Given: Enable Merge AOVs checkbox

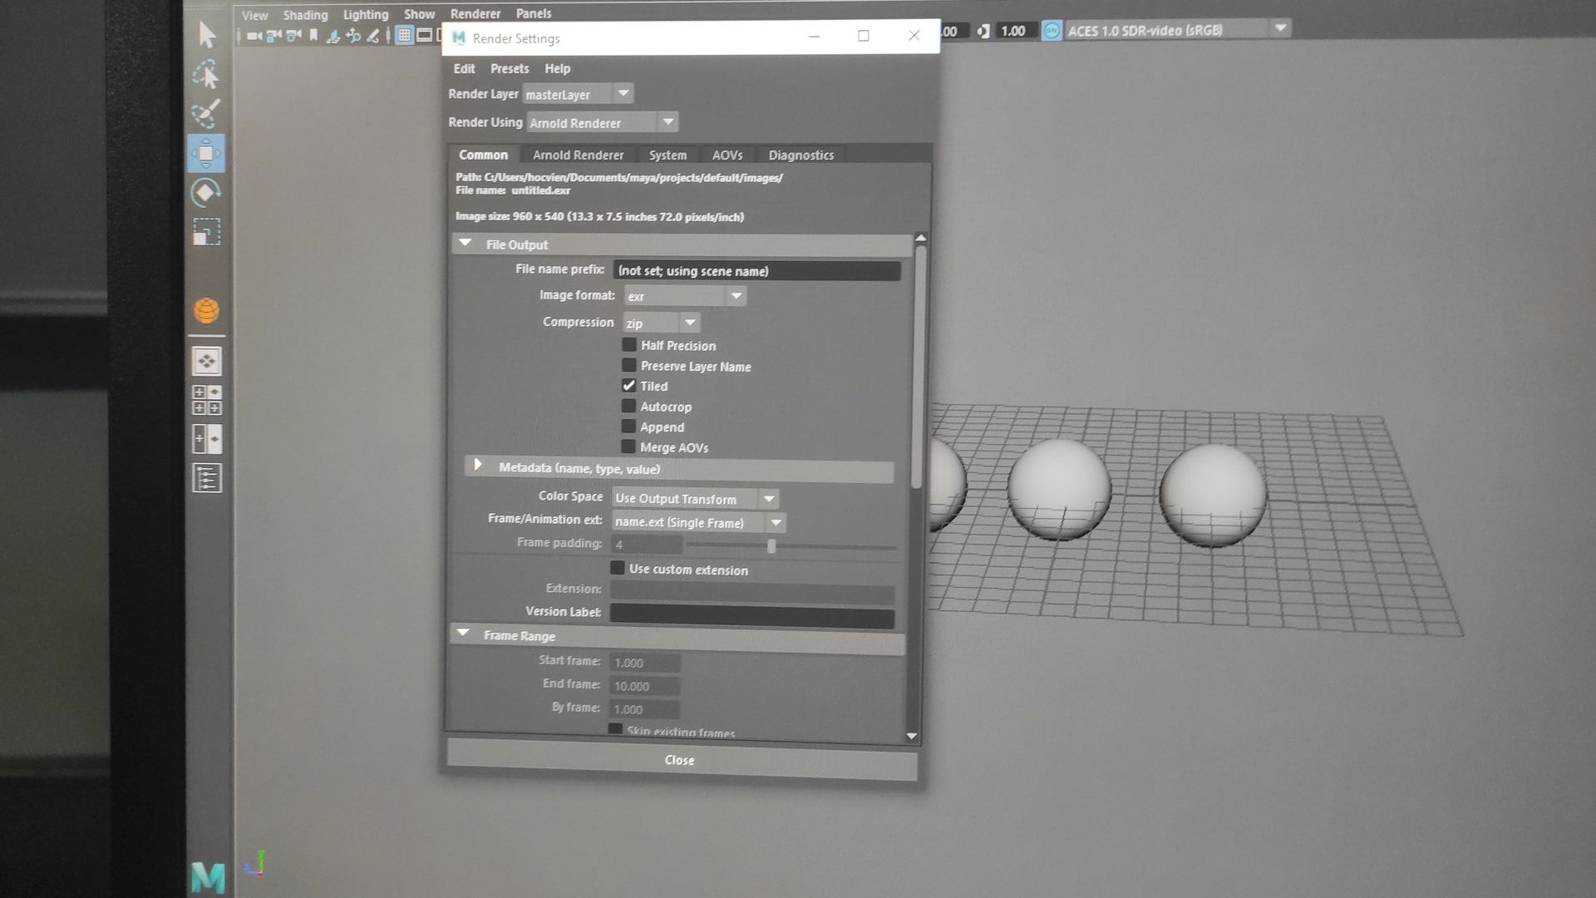Looking at the screenshot, I should (629, 447).
